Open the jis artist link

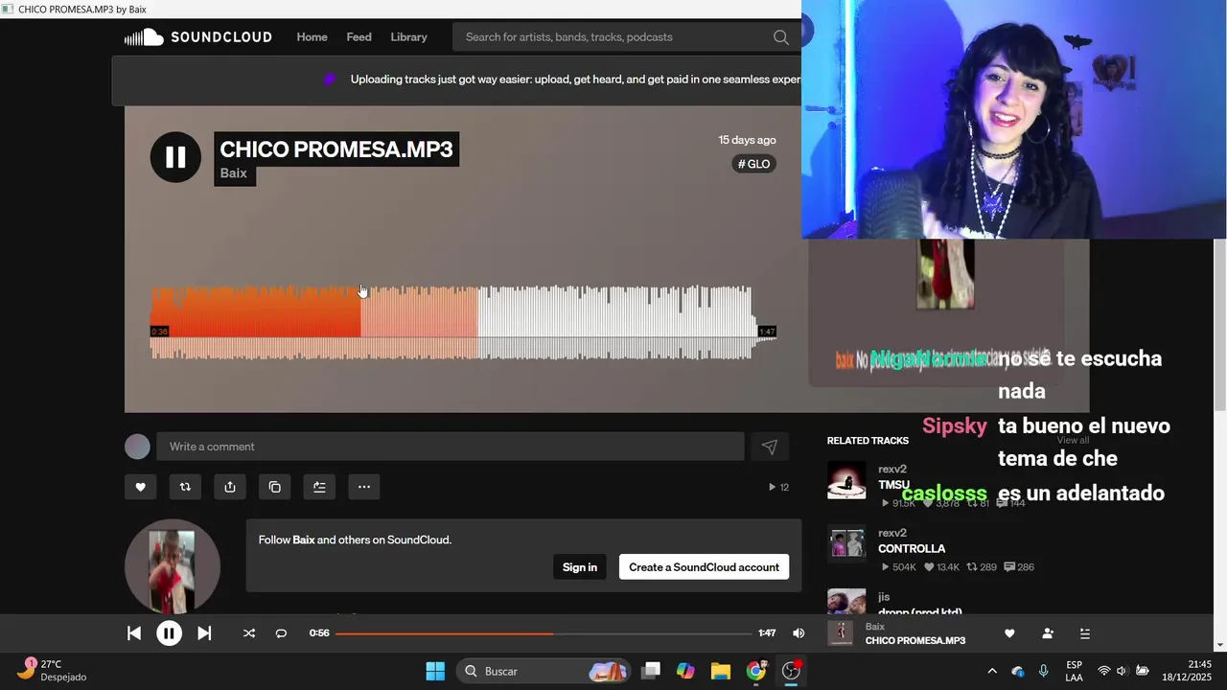point(884,596)
